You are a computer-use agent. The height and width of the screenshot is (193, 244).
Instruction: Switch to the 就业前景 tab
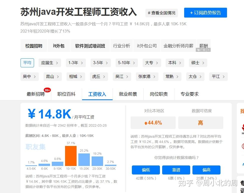pos(128,94)
